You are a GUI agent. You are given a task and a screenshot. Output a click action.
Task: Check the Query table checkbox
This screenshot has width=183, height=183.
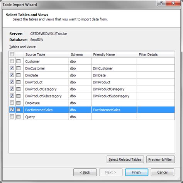click(12, 117)
